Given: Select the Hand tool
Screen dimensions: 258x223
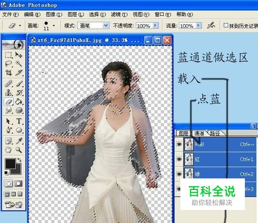Looking at the screenshot, I should (x=8, y=150).
